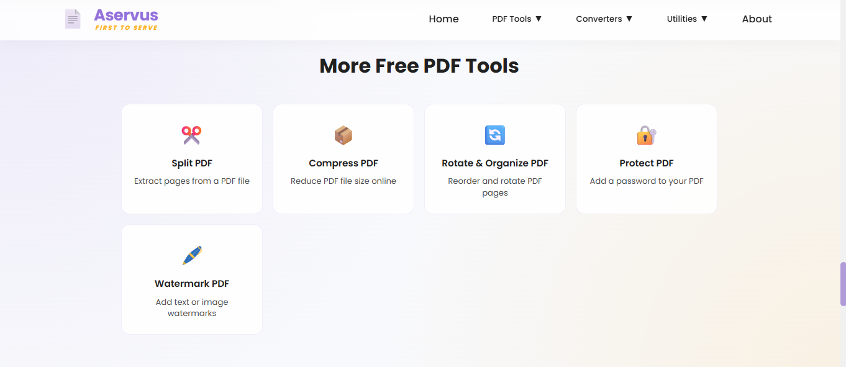Select the Compress PDF title text
846x367 pixels.
pyautogui.click(x=343, y=163)
